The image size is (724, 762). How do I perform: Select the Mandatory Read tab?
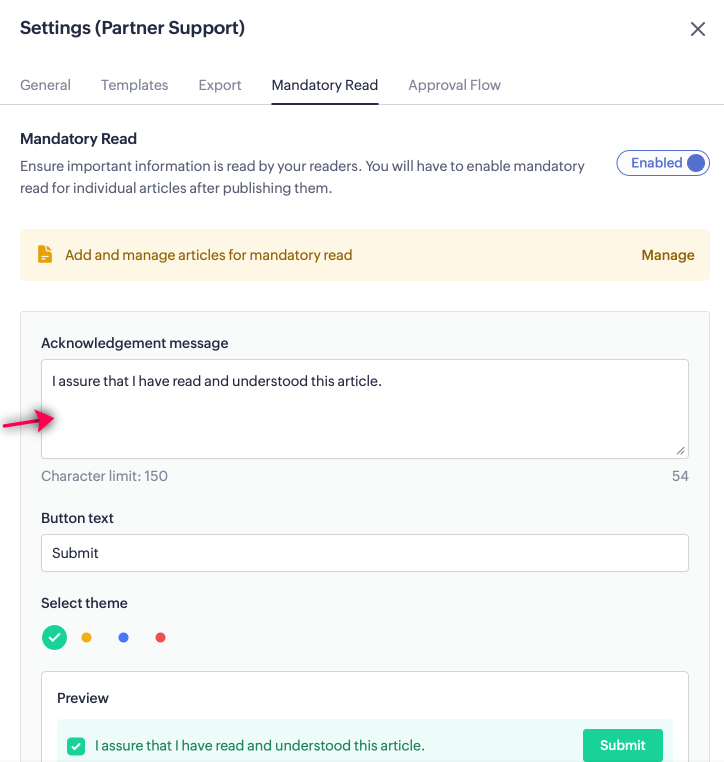[324, 85]
